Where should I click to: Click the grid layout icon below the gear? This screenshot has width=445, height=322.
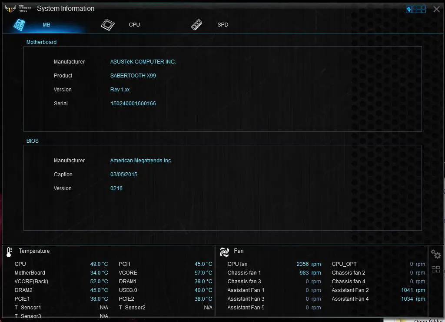click(x=435, y=269)
